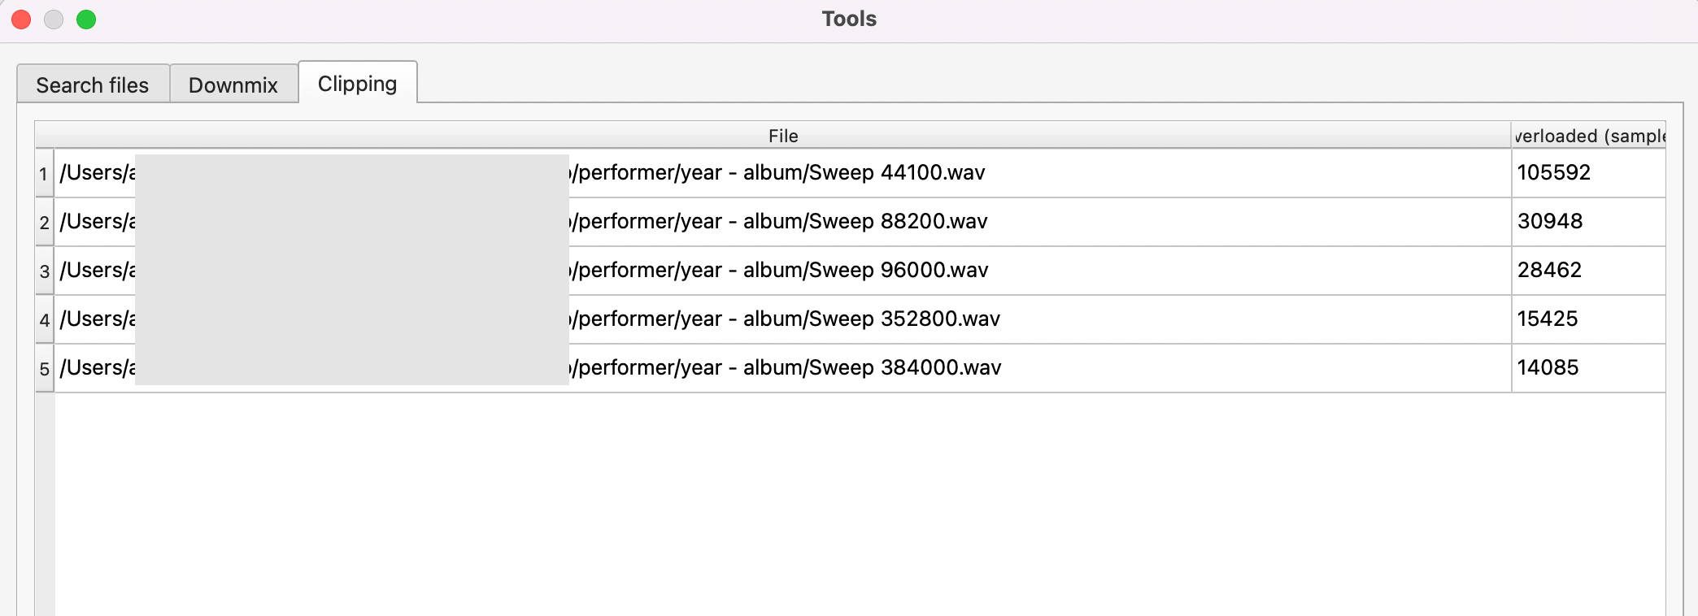Select row header number 4

click(x=45, y=319)
